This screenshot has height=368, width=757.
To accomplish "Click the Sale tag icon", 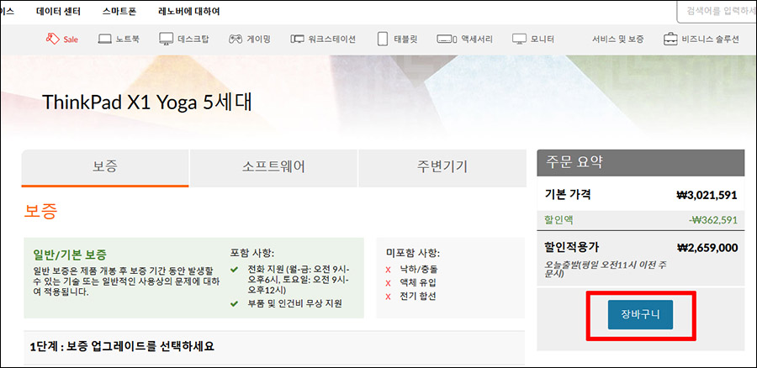I will pos(53,39).
